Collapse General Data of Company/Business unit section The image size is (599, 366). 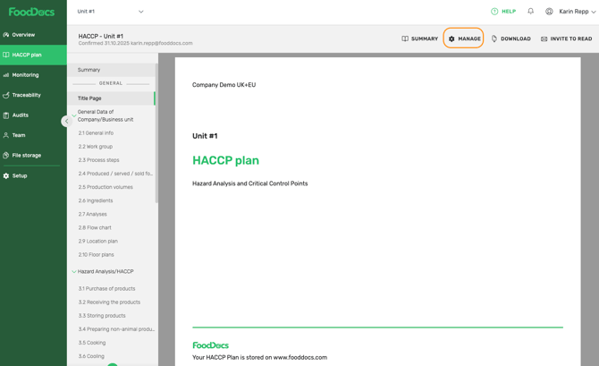[x=73, y=115]
